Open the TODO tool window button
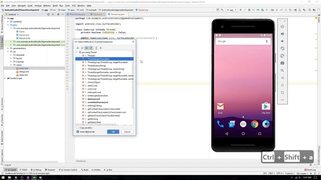This screenshot has width=321, height=180. click(24, 170)
